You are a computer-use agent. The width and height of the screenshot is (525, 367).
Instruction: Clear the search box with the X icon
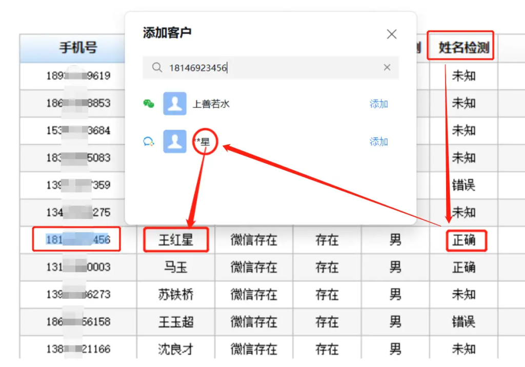coord(388,67)
